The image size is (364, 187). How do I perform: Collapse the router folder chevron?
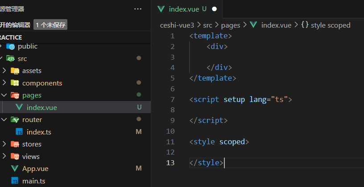click(x=4, y=120)
